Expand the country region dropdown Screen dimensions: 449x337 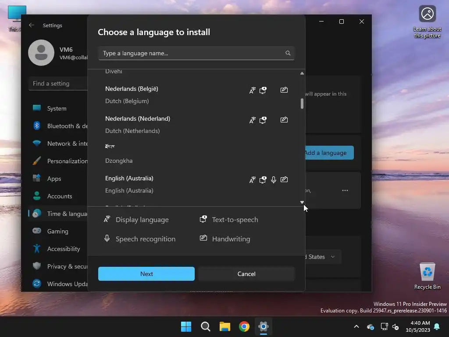(323, 257)
